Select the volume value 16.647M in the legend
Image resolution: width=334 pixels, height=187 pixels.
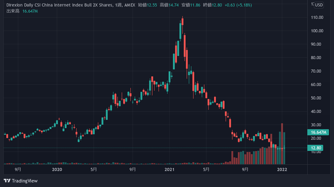pyautogui.click(x=30, y=11)
